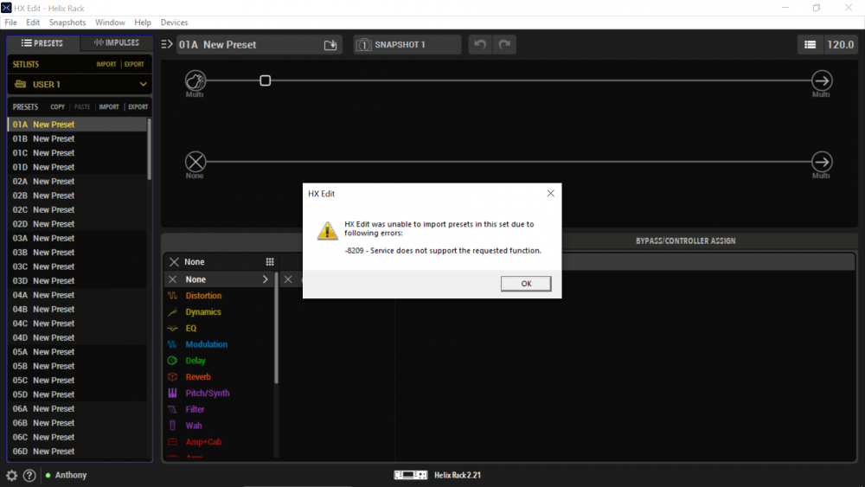Toggle the preset list sidebar arrow
The width and height of the screenshot is (865, 487).
click(167, 44)
